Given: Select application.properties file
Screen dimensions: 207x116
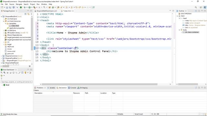Looking at the screenshot, I should [17, 28].
